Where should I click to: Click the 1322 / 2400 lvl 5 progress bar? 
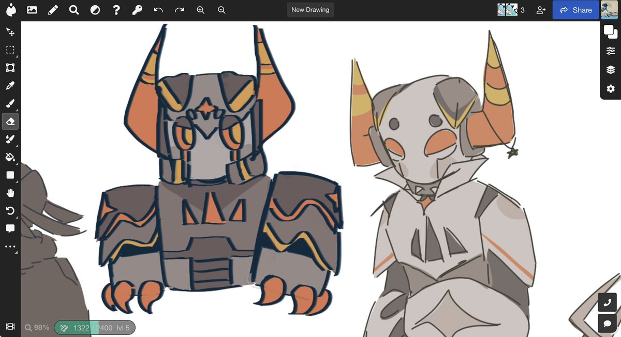95,328
